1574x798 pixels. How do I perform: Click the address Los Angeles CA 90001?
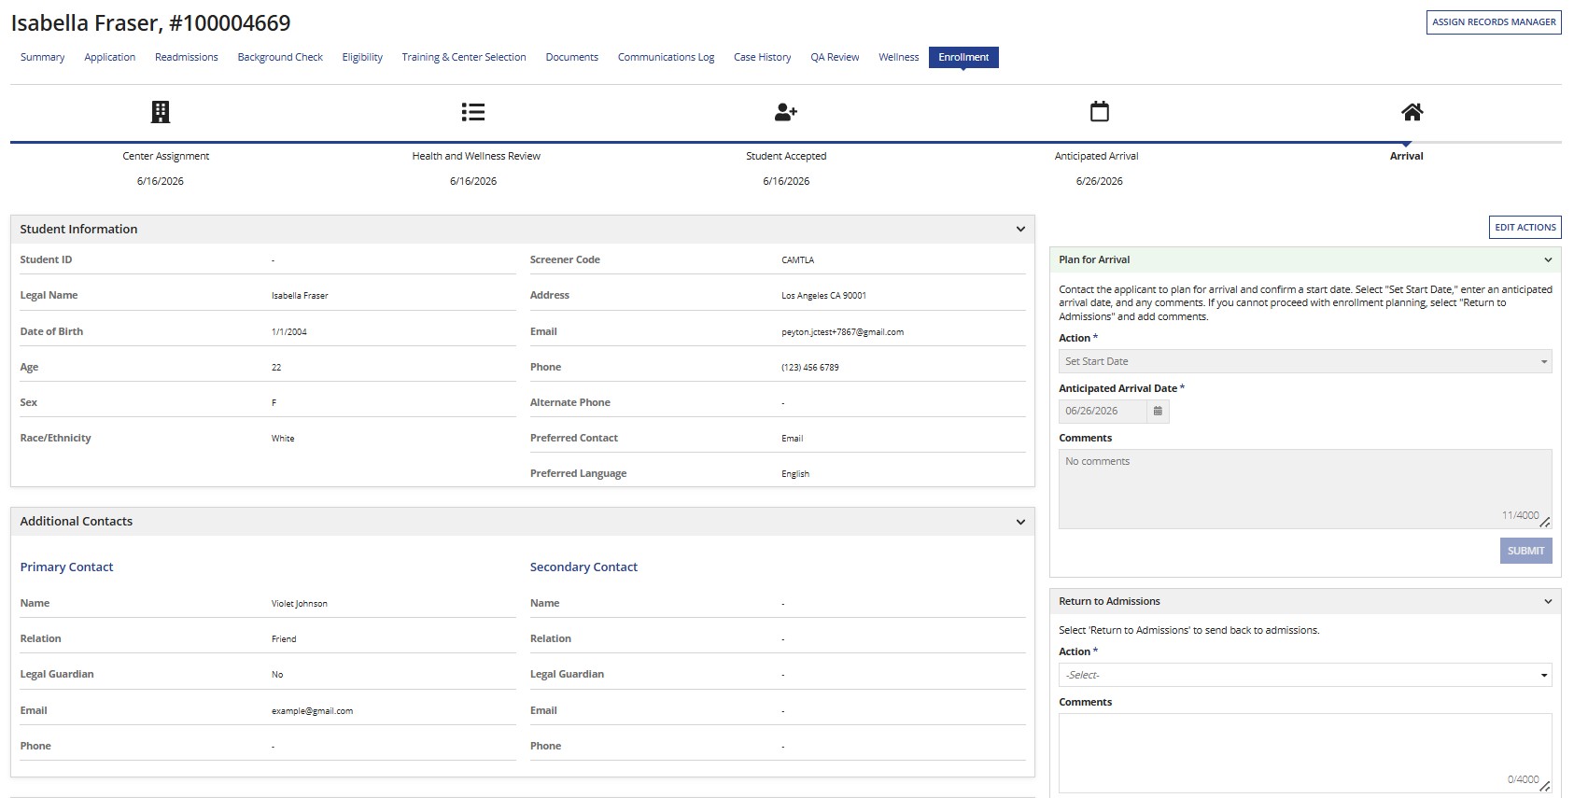point(823,296)
